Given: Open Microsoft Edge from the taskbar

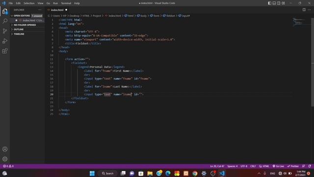Looking at the screenshot, I should tap(168, 174).
